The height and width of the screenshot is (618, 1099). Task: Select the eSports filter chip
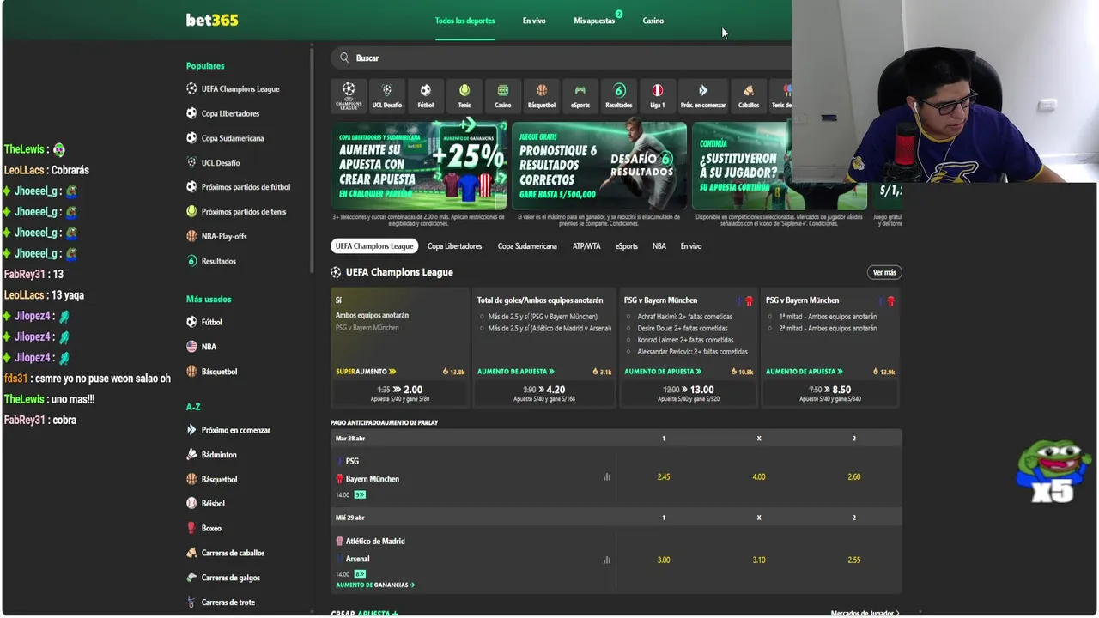(x=627, y=246)
